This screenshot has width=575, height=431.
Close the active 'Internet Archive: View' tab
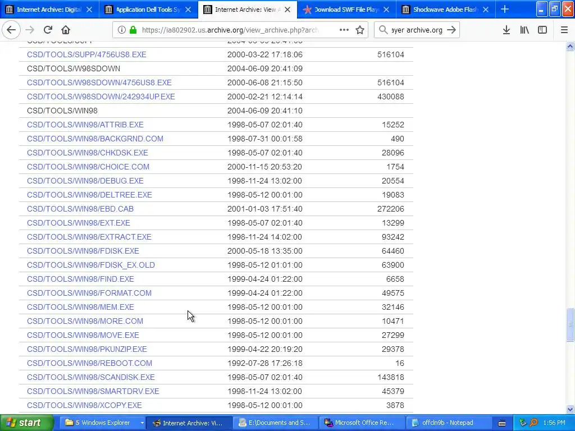[x=287, y=10]
